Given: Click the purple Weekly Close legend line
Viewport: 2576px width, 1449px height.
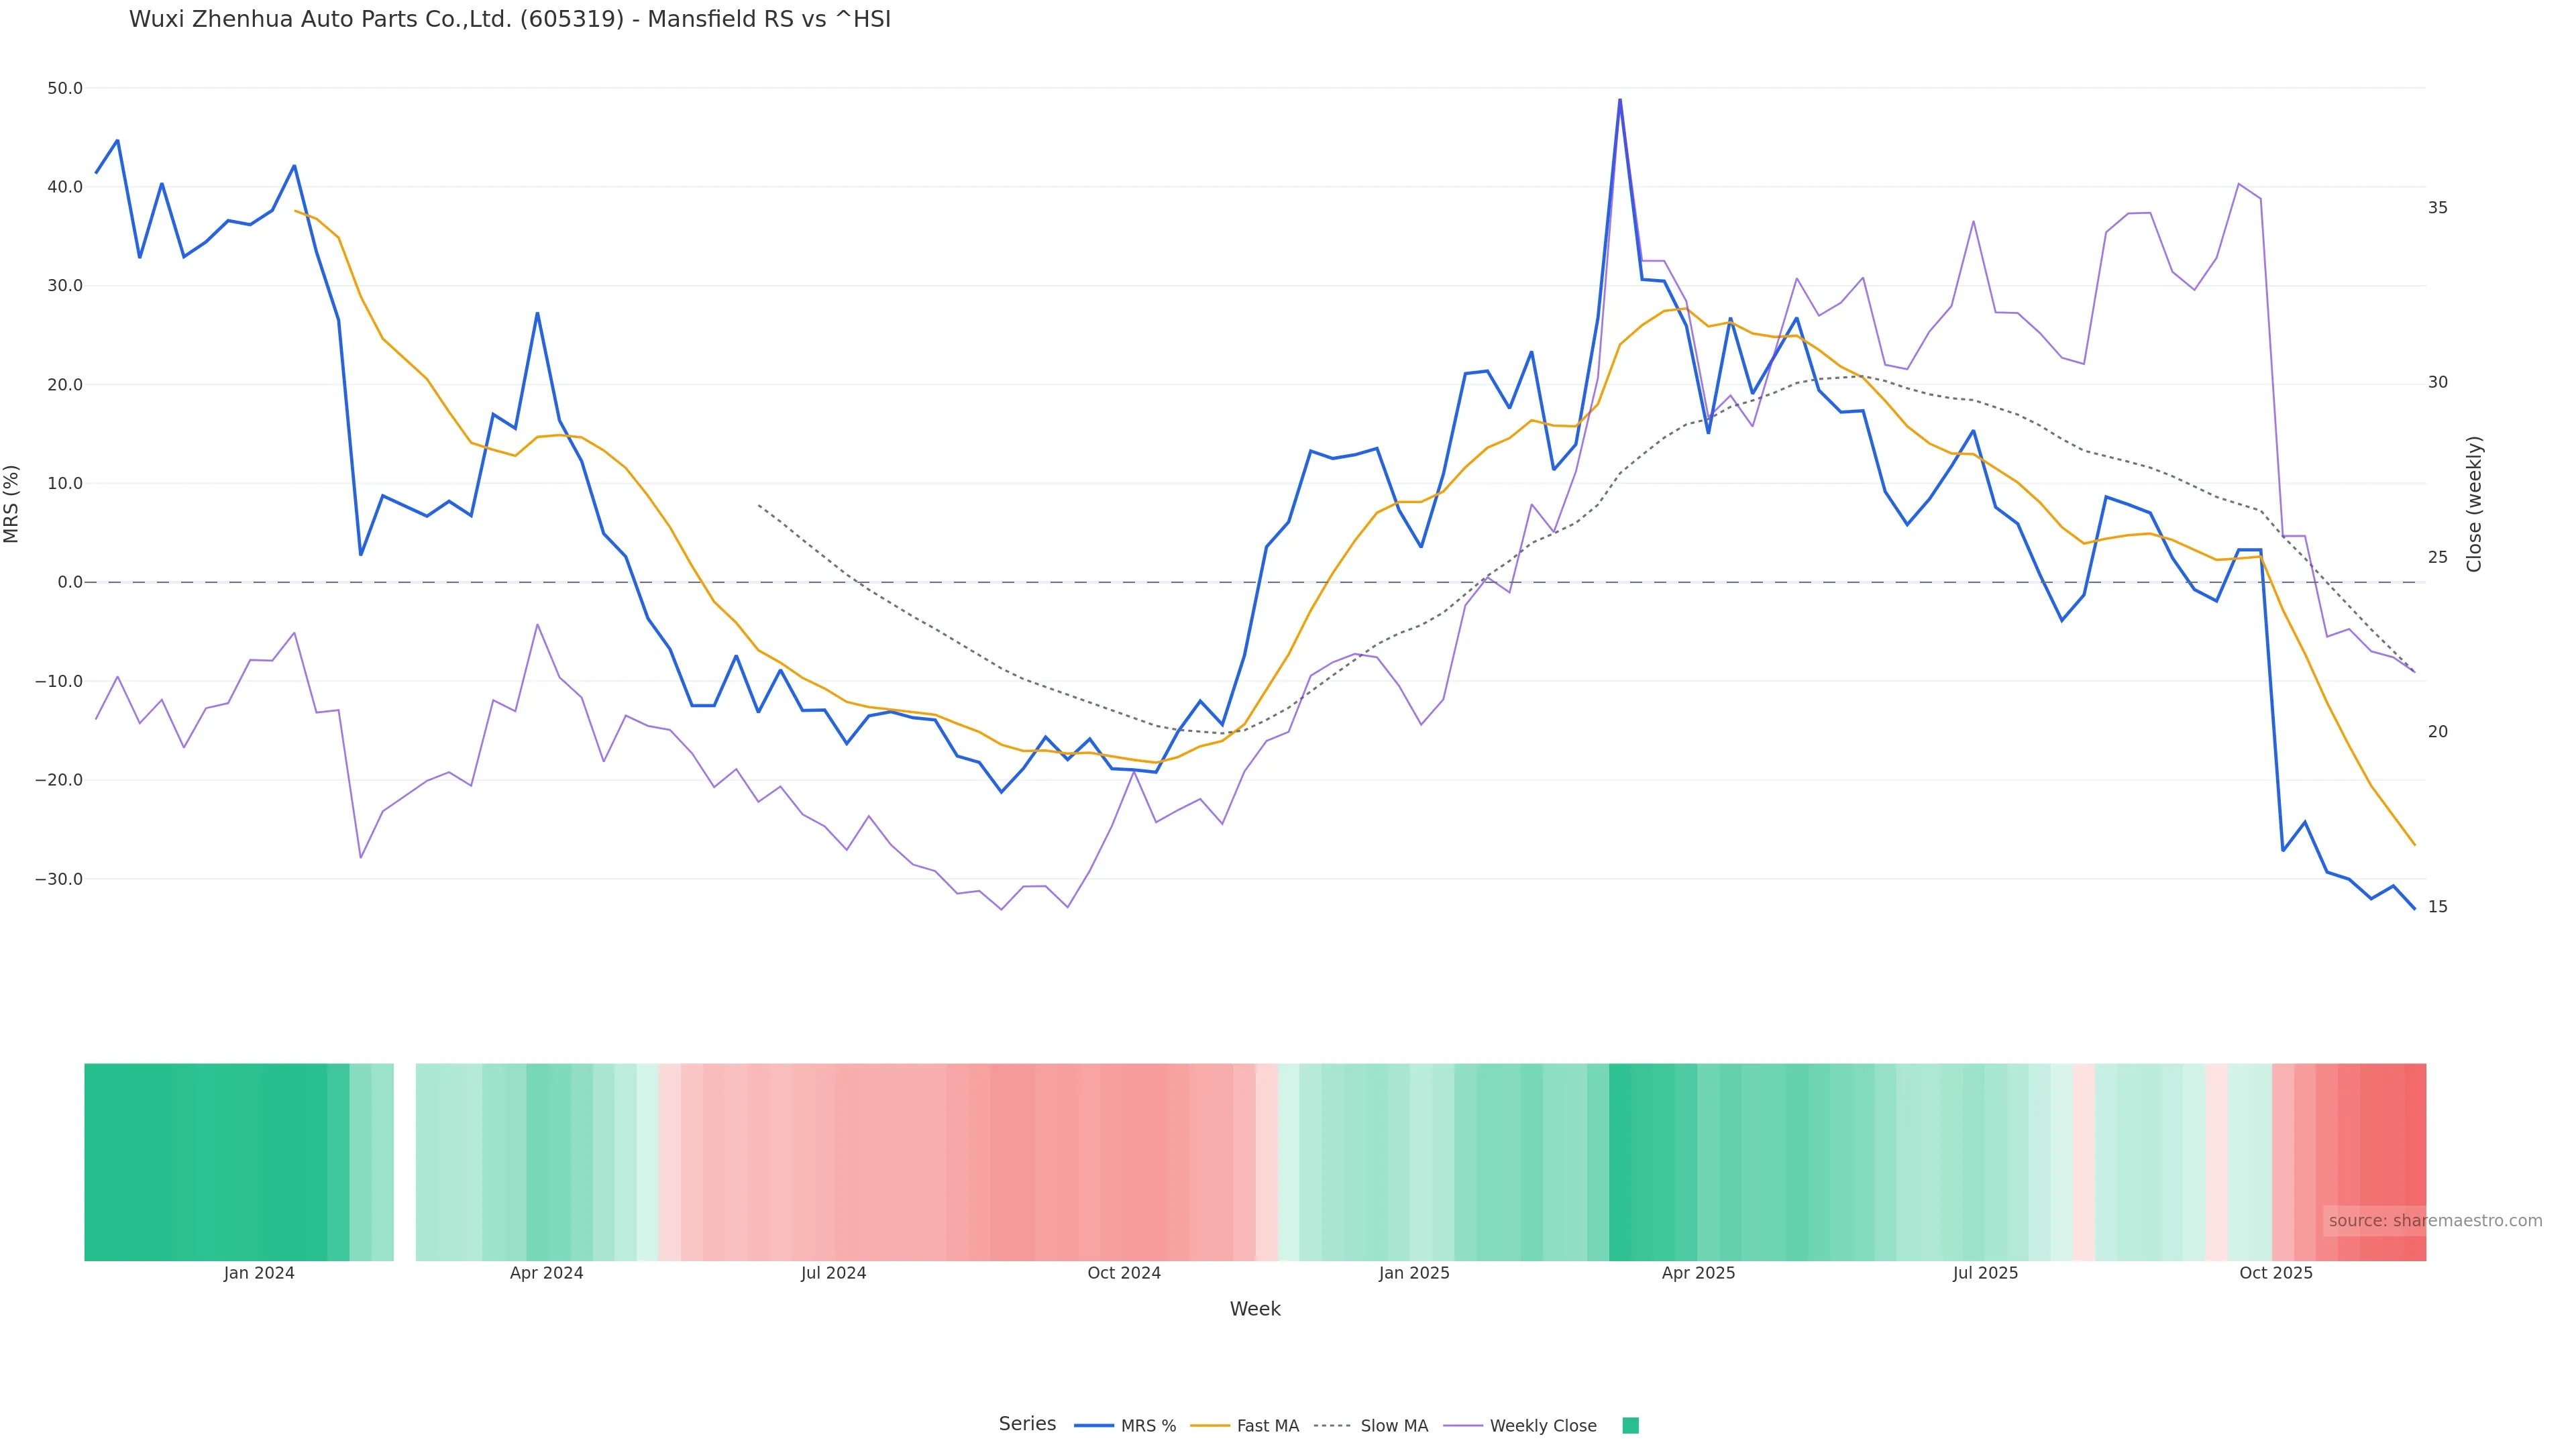Looking at the screenshot, I should tap(1463, 1425).
